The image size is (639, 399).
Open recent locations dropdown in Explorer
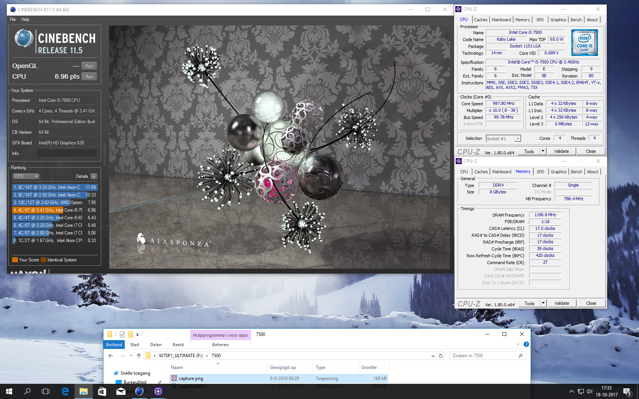[x=131, y=356]
